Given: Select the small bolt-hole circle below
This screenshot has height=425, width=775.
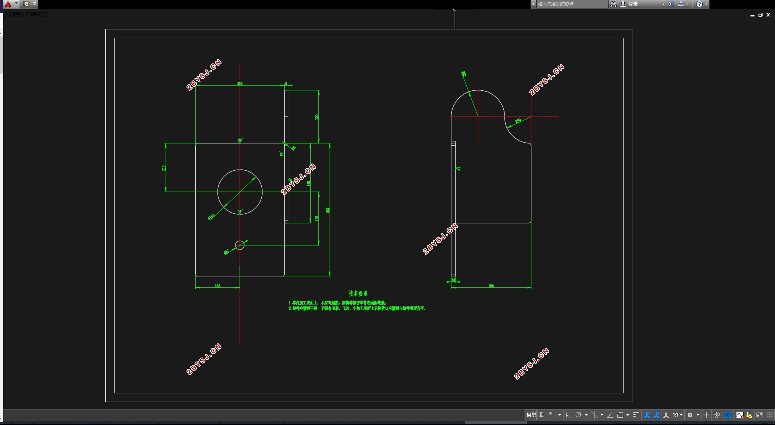Looking at the screenshot, I should pos(240,245).
